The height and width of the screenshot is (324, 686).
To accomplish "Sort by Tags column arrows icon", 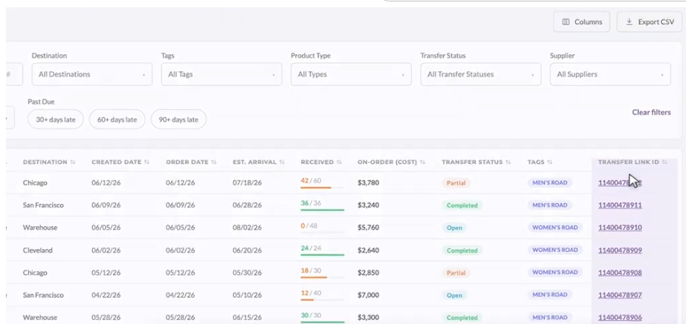I will [550, 162].
